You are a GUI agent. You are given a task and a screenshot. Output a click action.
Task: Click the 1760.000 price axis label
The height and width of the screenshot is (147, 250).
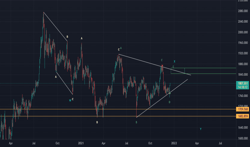[x=243, y=96]
